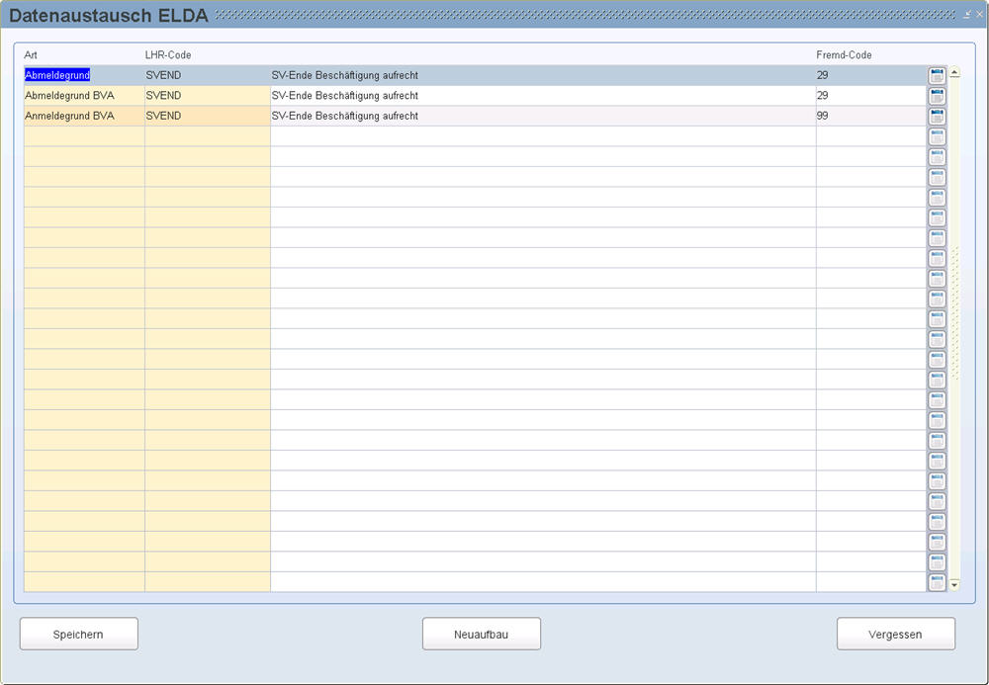Click the Art column header
Image resolution: width=989 pixels, height=685 pixels.
click(31, 54)
